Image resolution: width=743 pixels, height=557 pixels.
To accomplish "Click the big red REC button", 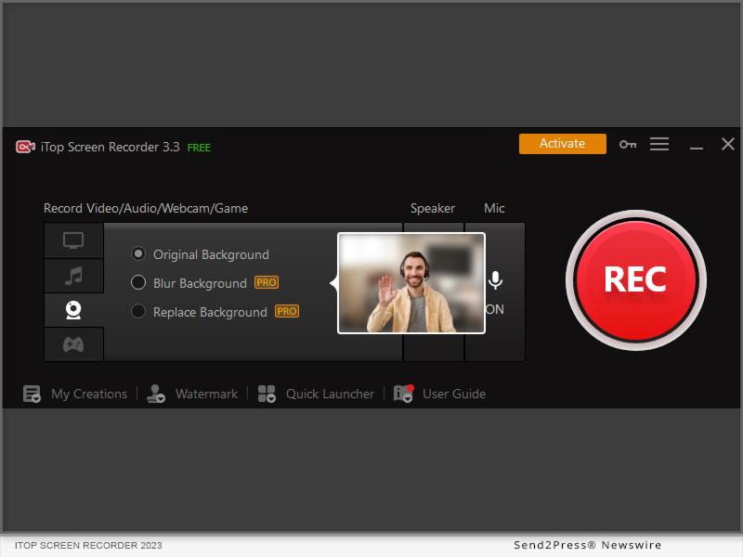I will (635, 279).
